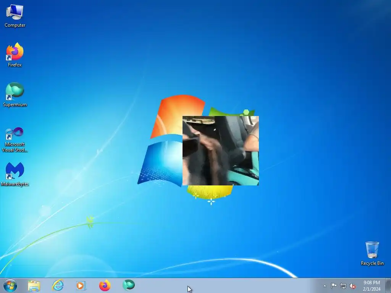
Task: Open the Windows Start menu orb
Action: pyautogui.click(x=10, y=285)
